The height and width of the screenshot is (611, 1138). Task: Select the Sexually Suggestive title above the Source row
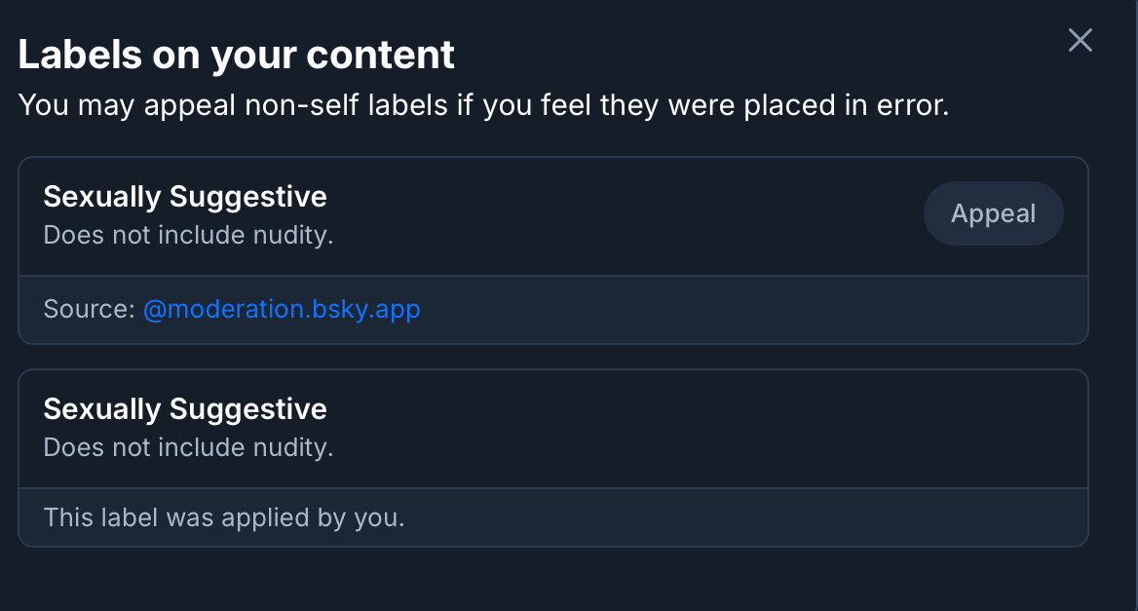[185, 197]
